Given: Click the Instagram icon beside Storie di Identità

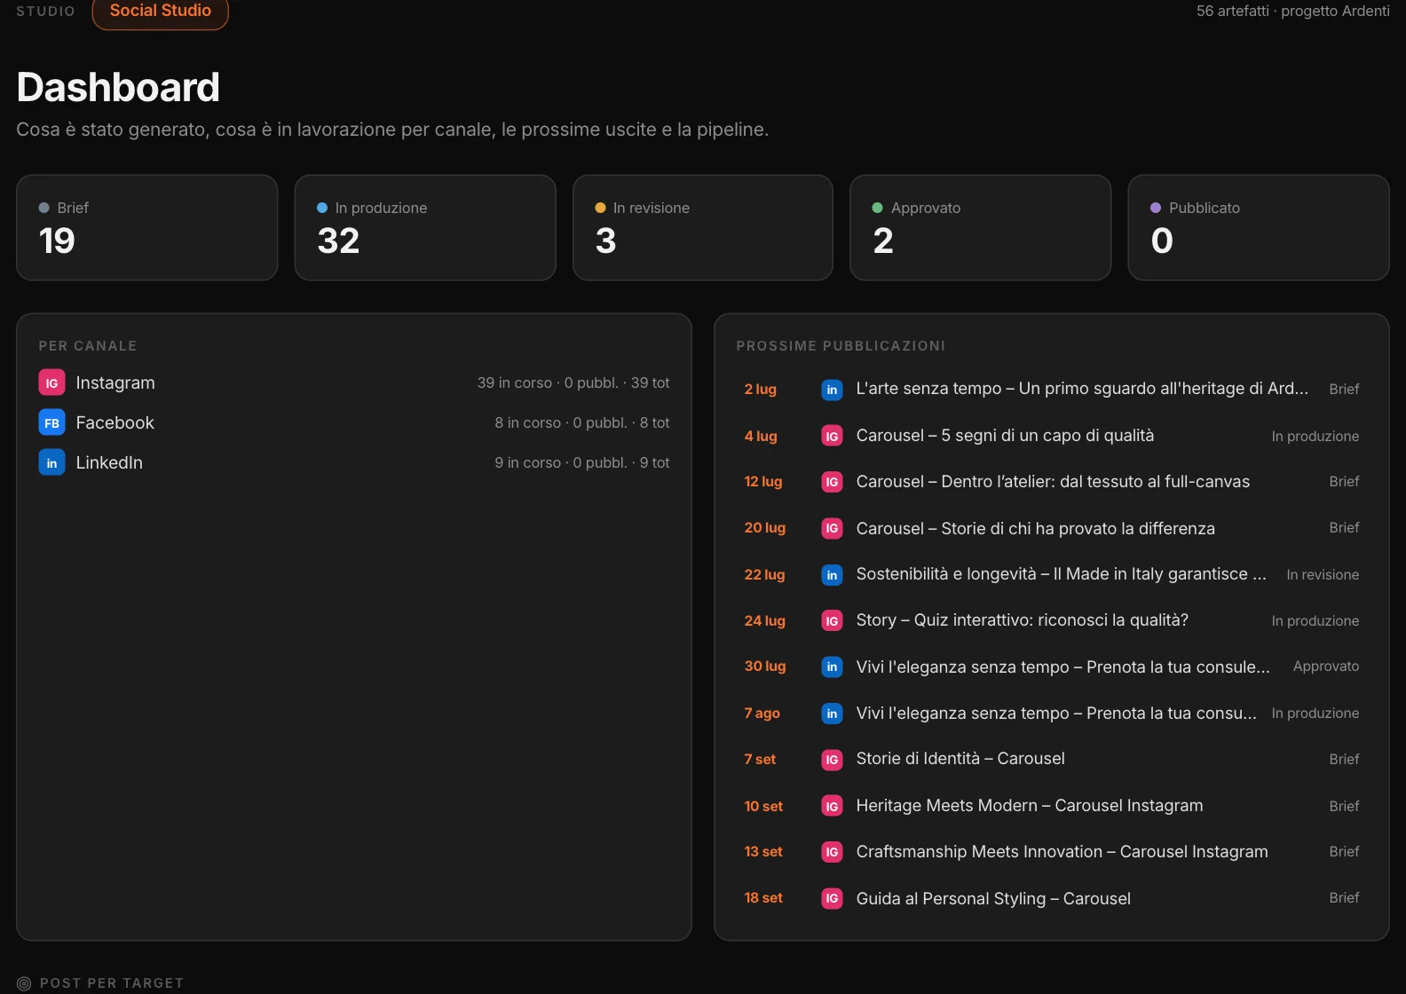Looking at the screenshot, I should pyautogui.click(x=832, y=760).
